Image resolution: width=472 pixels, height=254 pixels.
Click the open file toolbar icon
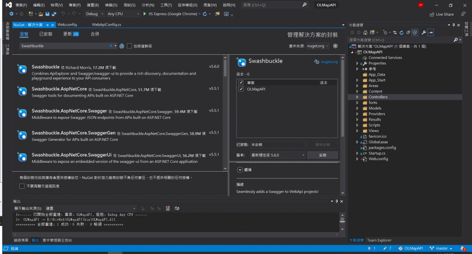pos(41,14)
